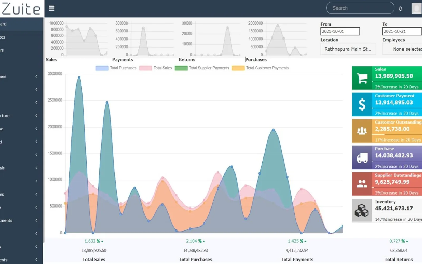
Task: Click the Total Sales label
Action: pyautogui.click(x=94, y=260)
